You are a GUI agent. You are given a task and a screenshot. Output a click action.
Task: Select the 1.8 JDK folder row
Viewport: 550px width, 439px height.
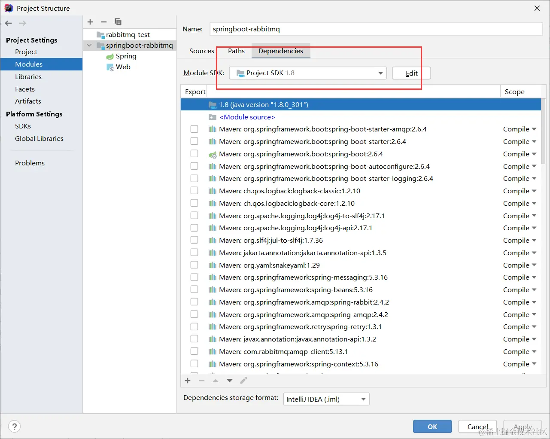(x=361, y=104)
